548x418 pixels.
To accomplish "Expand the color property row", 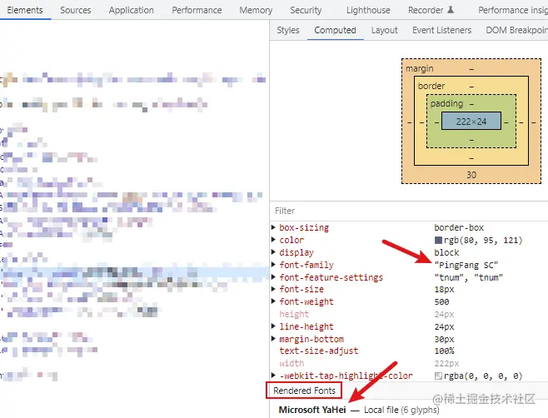I will point(274,240).
